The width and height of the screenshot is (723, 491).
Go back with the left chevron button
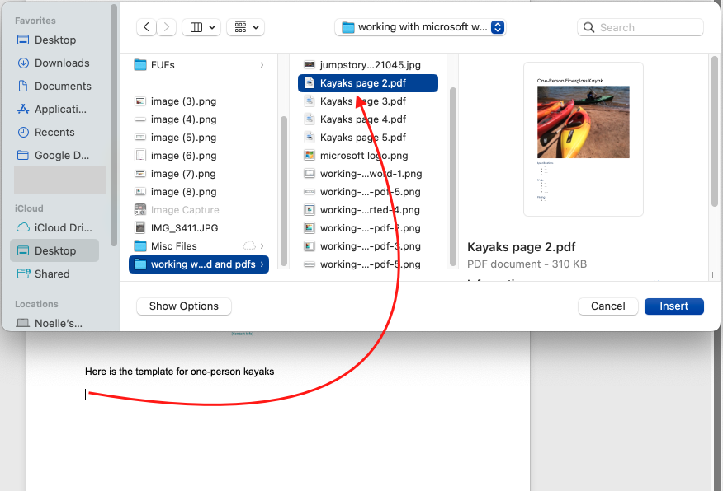point(146,27)
